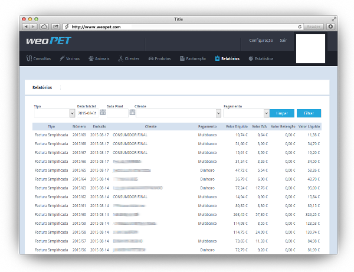Select the Animais paw icon
The width and height of the screenshot is (354, 272).
[x=91, y=59]
